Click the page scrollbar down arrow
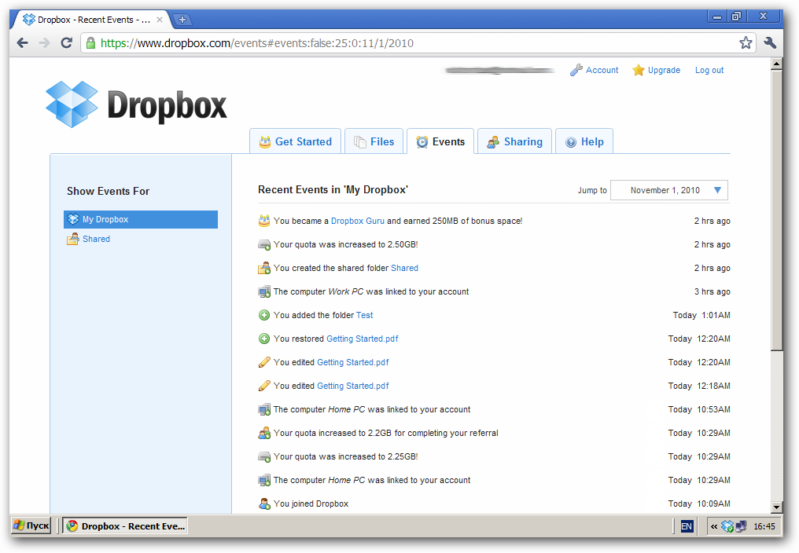This screenshot has height=553, width=799. (x=776, y=507)
